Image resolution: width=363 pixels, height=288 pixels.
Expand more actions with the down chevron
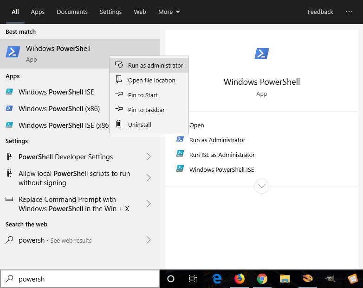coord(261,186)
